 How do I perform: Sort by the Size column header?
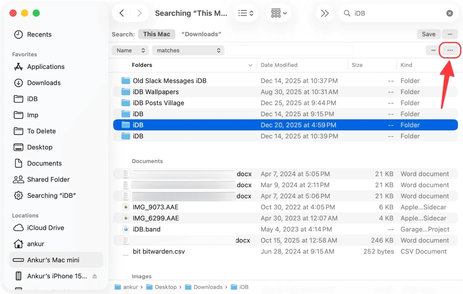[357, 65]
